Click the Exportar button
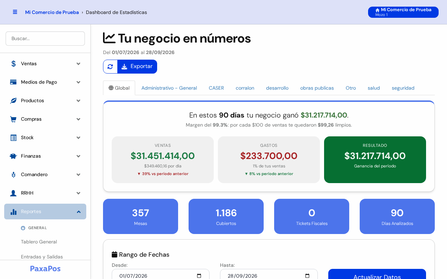Image resolution: width=447 pixels, height=279 pixels. [x=137, y=67]
